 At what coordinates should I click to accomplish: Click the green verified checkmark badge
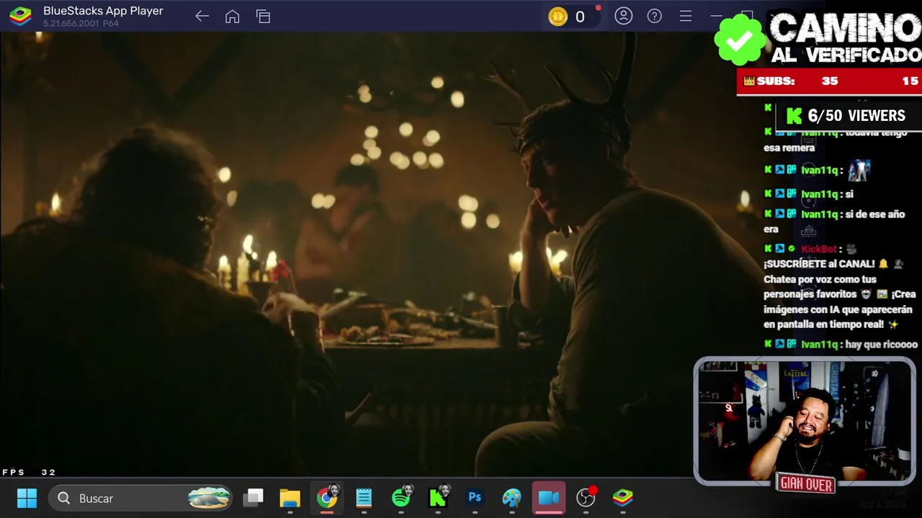pyautogui.click(x=739, y=40)
